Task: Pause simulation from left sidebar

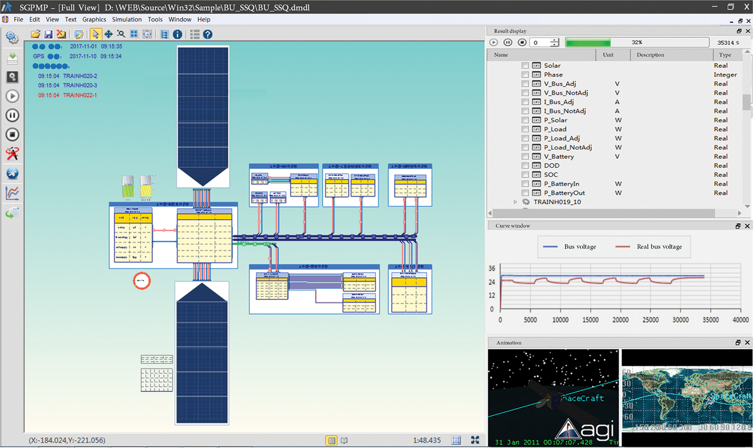Action: (12, 116)
